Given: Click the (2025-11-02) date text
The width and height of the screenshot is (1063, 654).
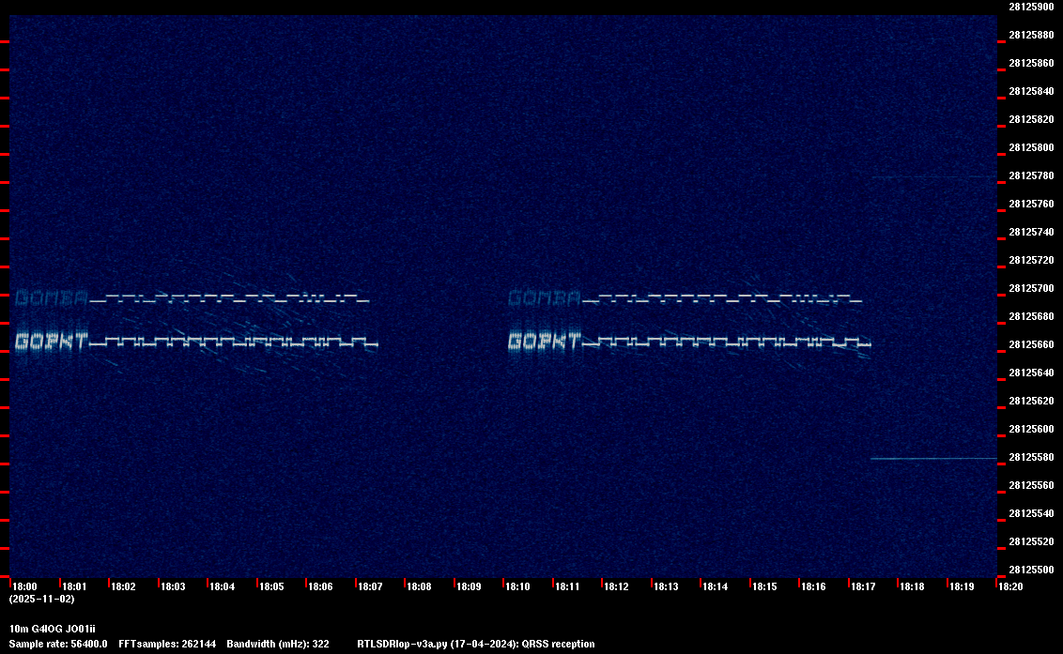Looking at the screenshot, I should pos(42,599).
